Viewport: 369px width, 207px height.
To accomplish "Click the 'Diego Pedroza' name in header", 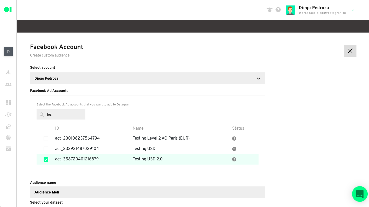I will tap(314, 8).
